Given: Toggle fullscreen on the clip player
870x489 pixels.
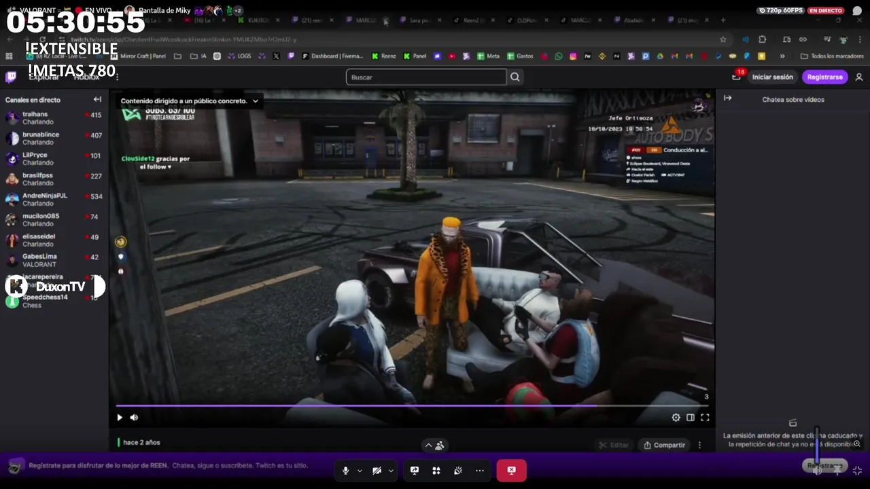Looking at the screenshot, I should pyautogui.click(x=705, y=418).
